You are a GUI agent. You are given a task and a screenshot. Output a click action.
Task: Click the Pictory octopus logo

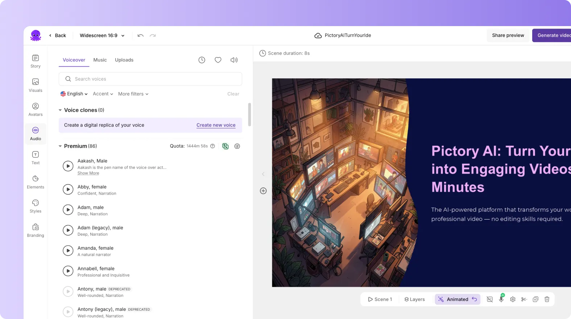click(36, 36)
